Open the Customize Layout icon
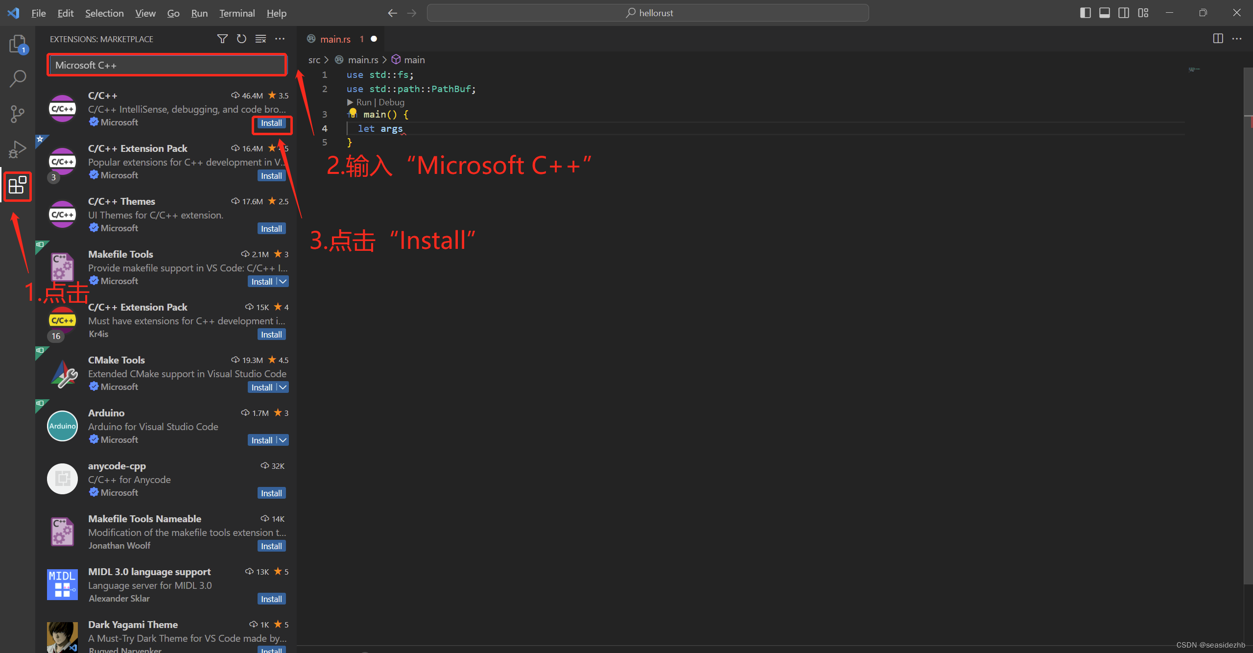Image resolution: width=1253 pixels, height=653 pixels. (1143, 13)
